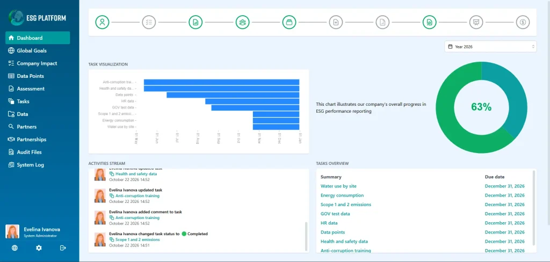Viewport: 550px width, 262px height.
Task: Click avatar beside 'added comment to task' activity
Action: (x=100, y=218)
